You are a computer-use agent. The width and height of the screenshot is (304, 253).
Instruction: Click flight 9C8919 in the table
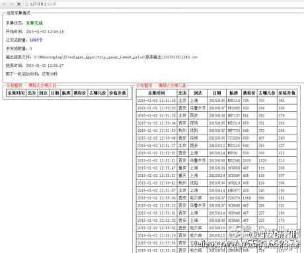tap(234, 183)
